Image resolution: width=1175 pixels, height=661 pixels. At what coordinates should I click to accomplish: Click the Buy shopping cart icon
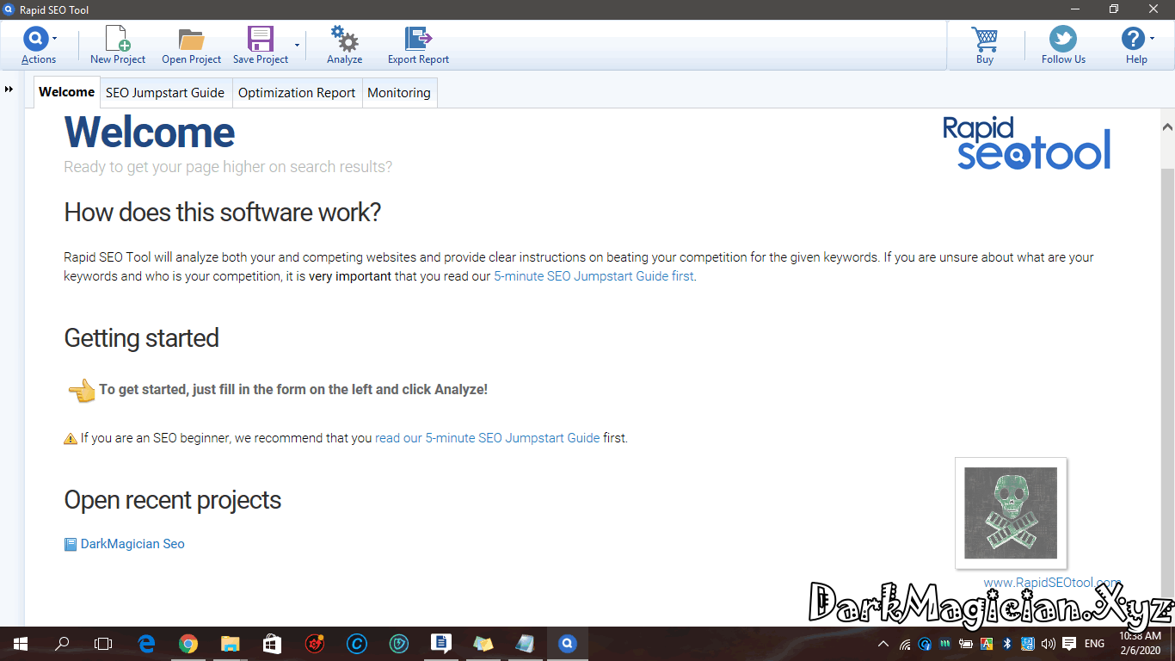coord(985,39)
